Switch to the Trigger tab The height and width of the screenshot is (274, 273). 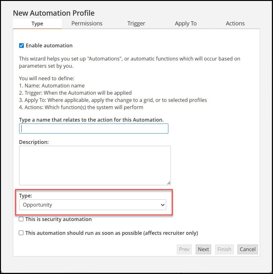pyautogui.click(x=136, y=23)
